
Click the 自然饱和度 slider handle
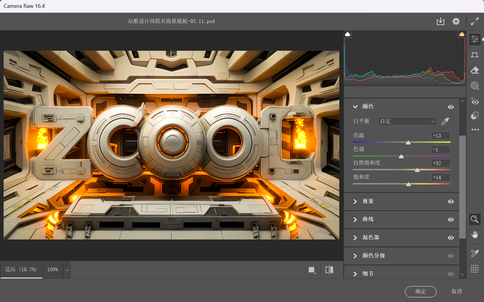(417, 170)
